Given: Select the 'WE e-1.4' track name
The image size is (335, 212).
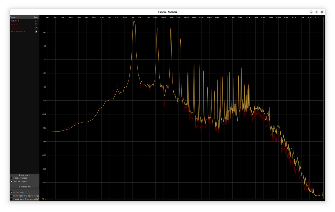Looking at the screenshot, I should [15, 24].
